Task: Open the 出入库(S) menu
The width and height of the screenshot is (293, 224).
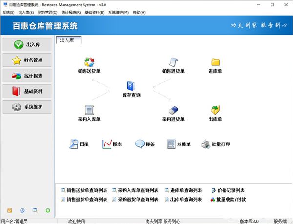Action: click(26, 13)
